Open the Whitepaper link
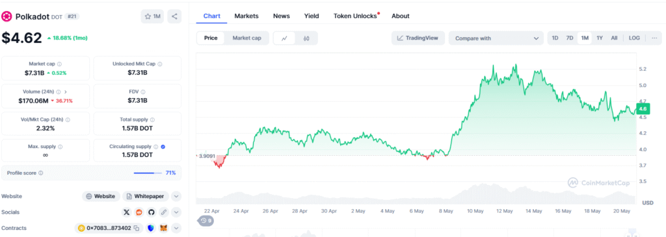666x237 pixels. (146, 196)
